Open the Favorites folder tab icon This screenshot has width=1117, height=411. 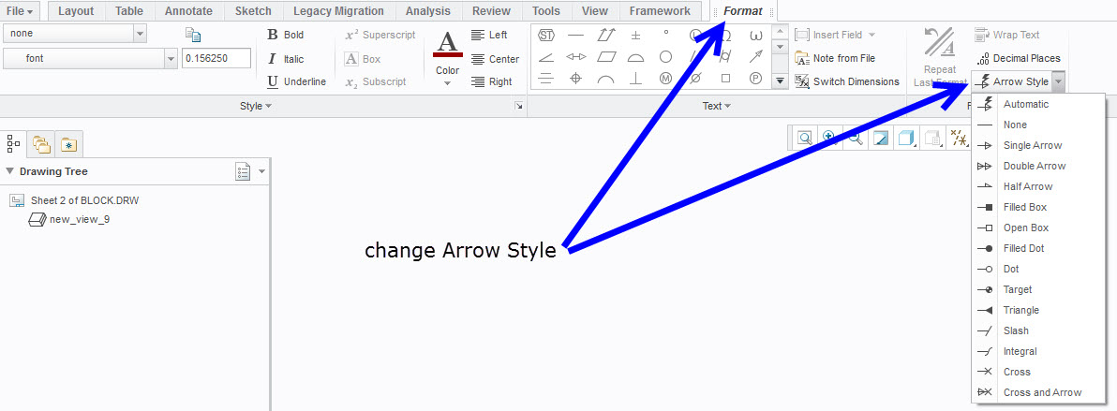point(69,144)
